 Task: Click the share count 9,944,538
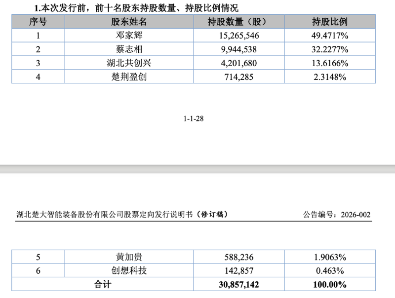pyautogui.click(x=239, y=49)
